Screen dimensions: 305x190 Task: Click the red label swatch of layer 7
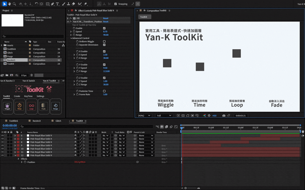pos(18,139)
